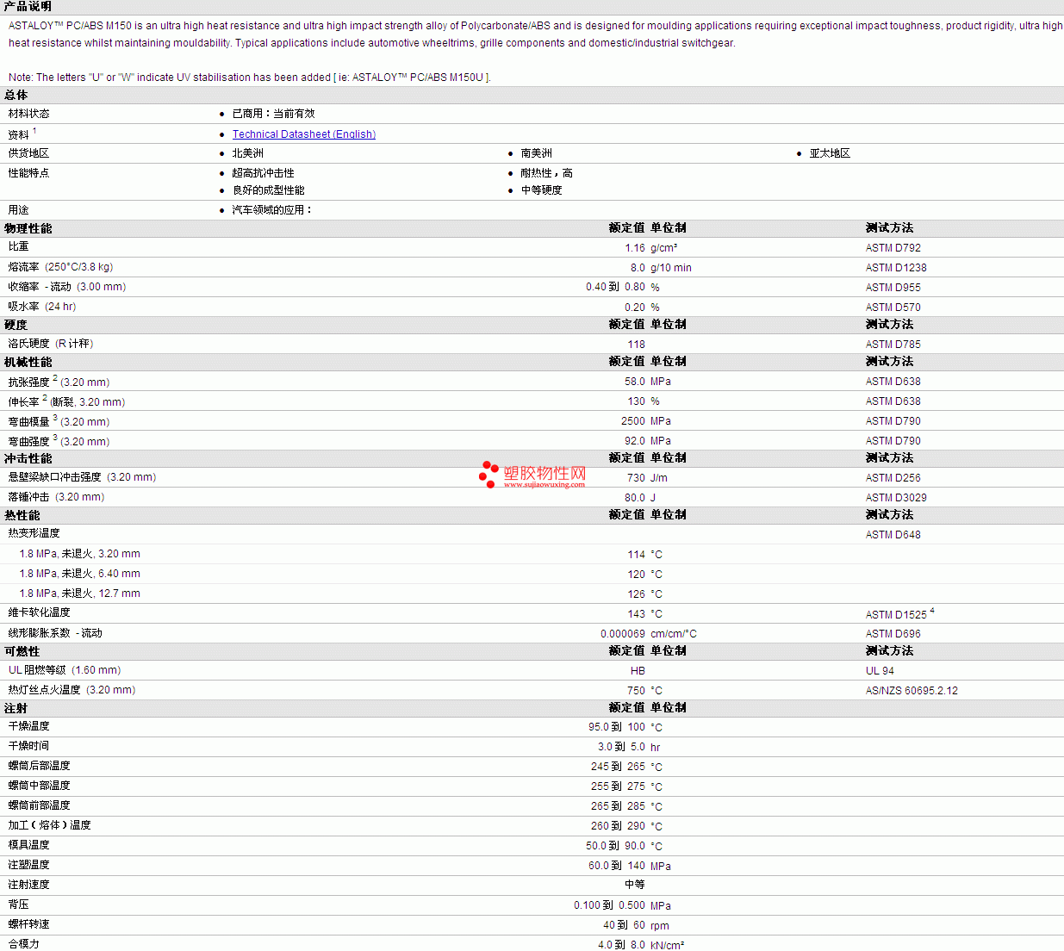The image size is (1064, 951).
Task: Select the "北美洲" region entry
Action: pyautogui.click(x=248, y=153)
